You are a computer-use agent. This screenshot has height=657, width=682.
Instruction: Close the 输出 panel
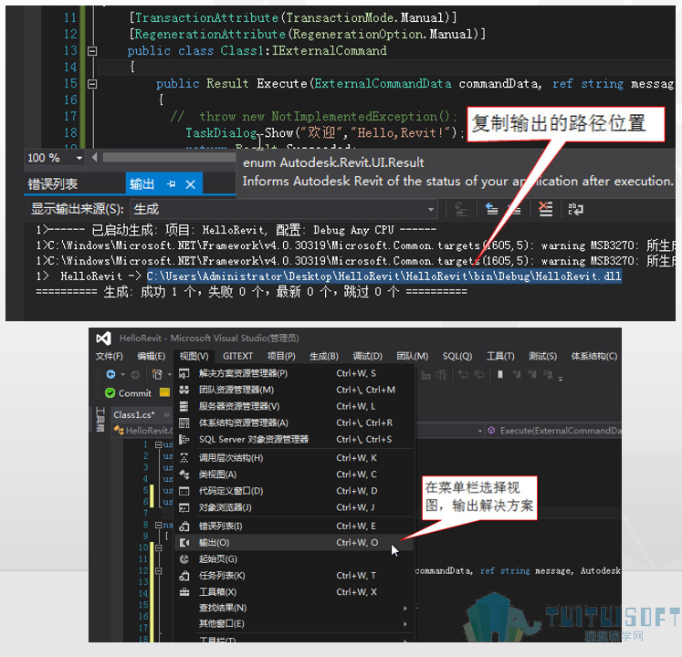[190, 184]
